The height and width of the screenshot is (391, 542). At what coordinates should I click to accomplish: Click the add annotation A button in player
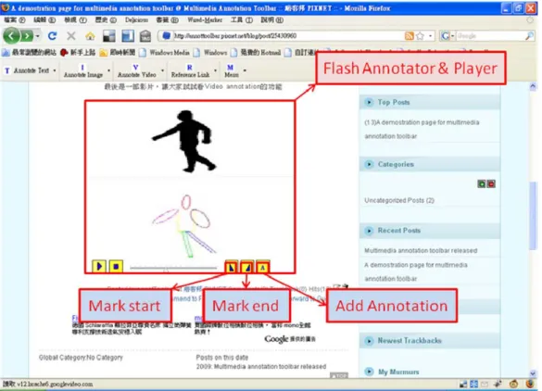click(263, 267)
